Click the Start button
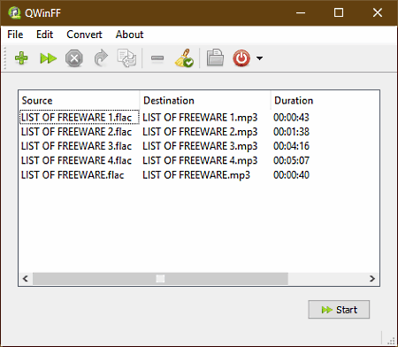Screen dimensions: 398x347 [x=339, y=310]
